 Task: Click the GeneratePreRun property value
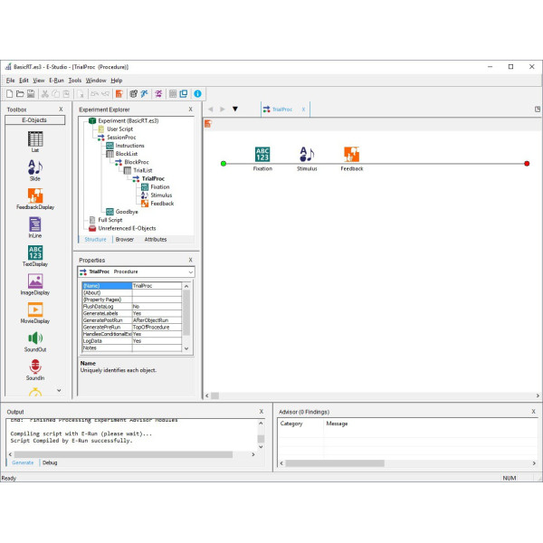pos(157,328)
